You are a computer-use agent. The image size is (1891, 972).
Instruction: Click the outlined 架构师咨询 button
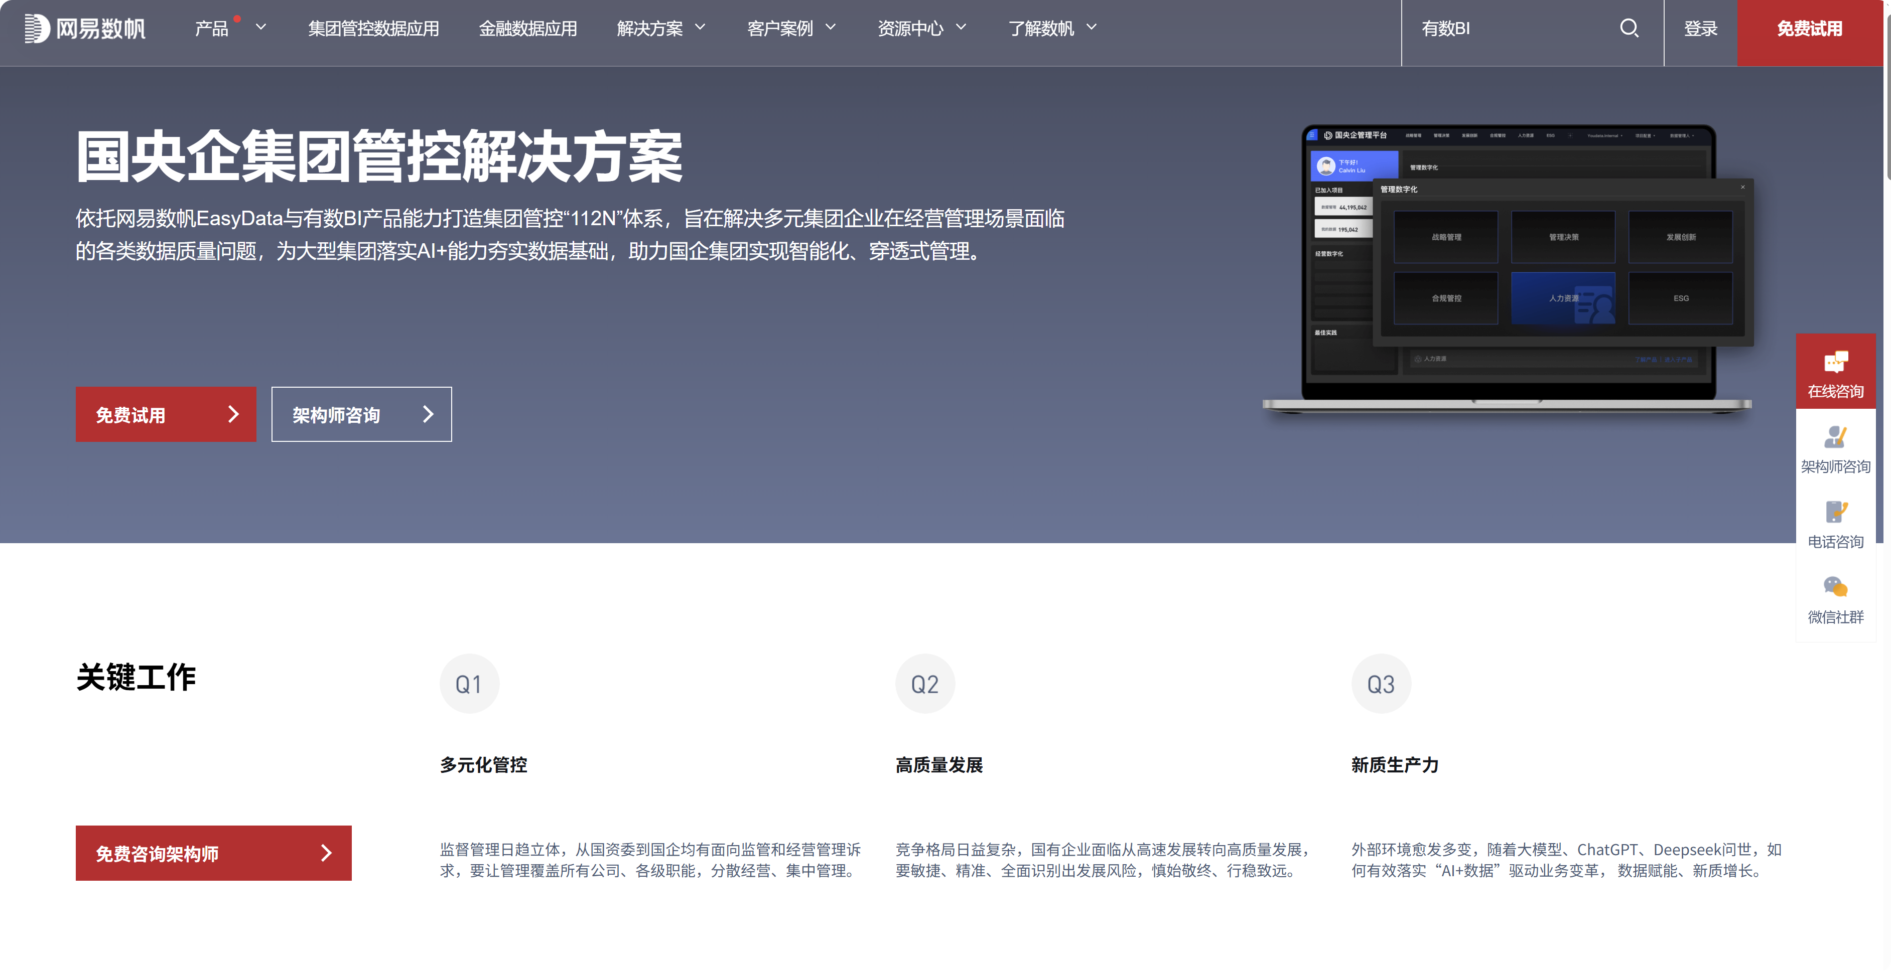pos(361,414)
